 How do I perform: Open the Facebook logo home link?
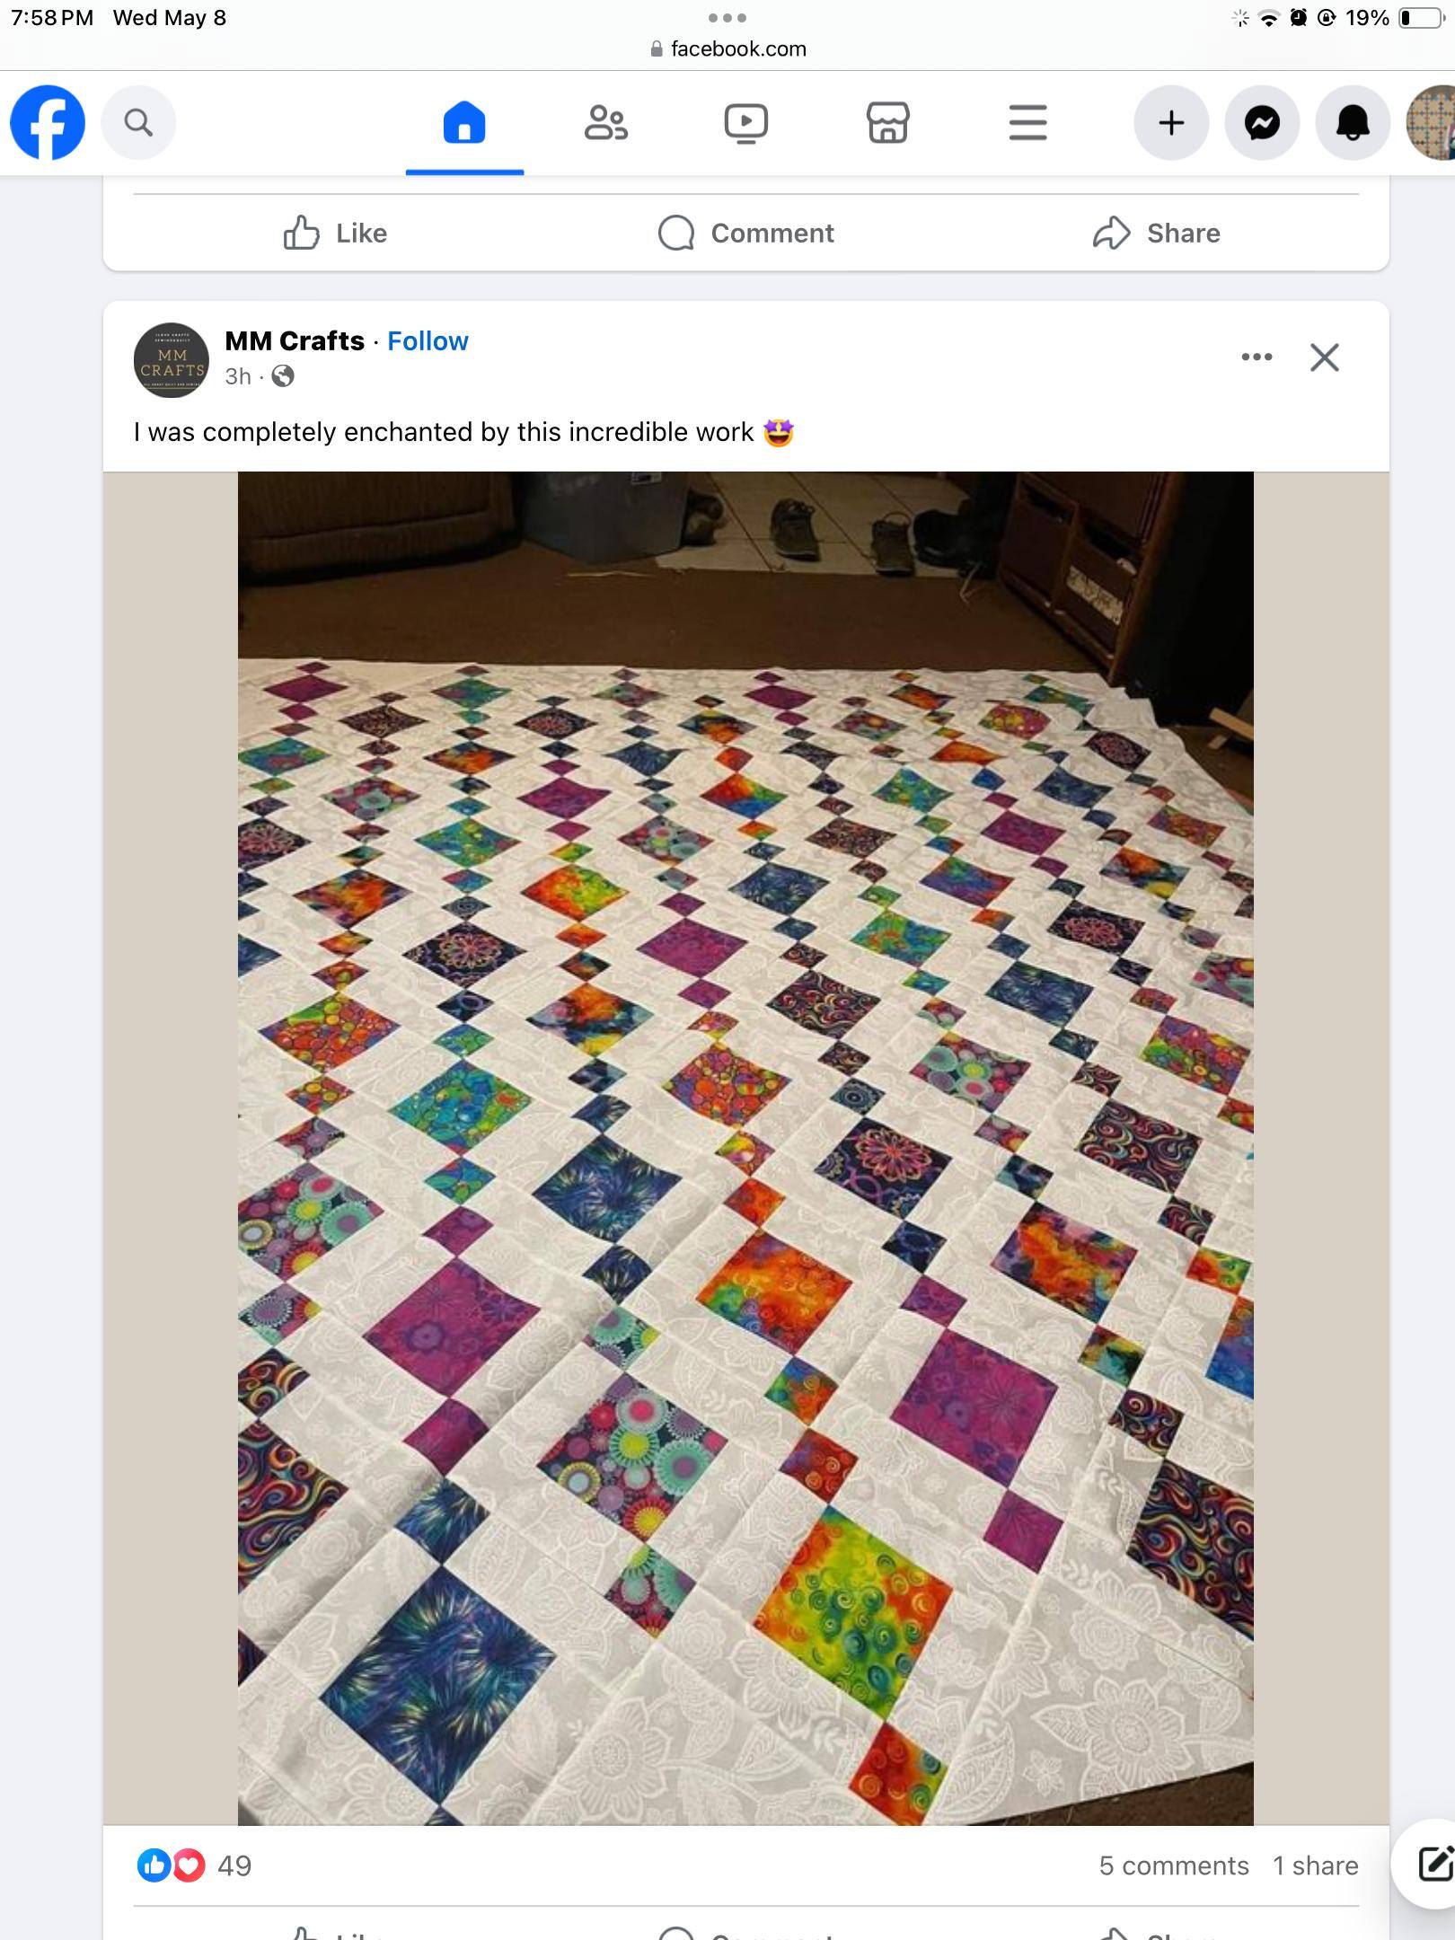pos(48,123)
